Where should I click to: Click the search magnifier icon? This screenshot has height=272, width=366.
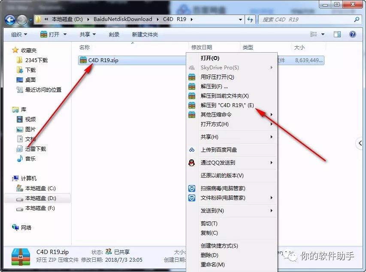pos(357,20)
